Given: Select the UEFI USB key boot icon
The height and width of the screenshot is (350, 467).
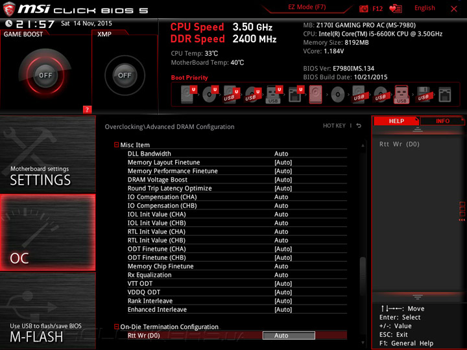Looking at the screenshot, I should (274, 95).
